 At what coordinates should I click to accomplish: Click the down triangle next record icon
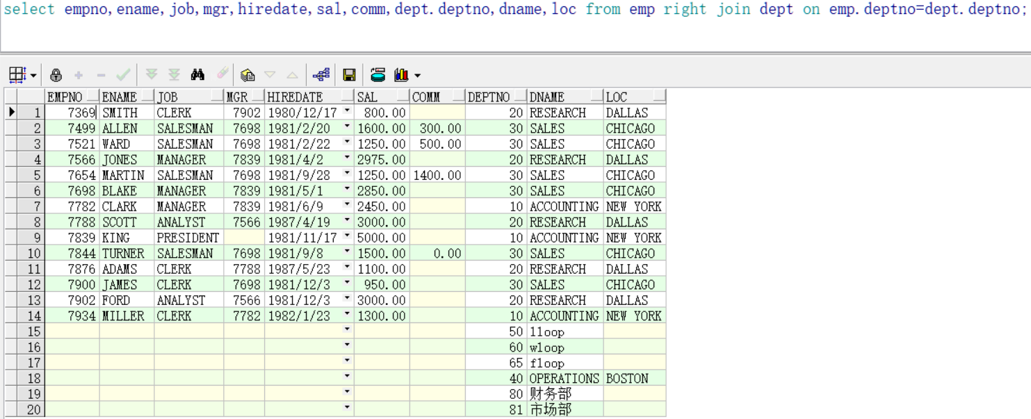point(270,74)
